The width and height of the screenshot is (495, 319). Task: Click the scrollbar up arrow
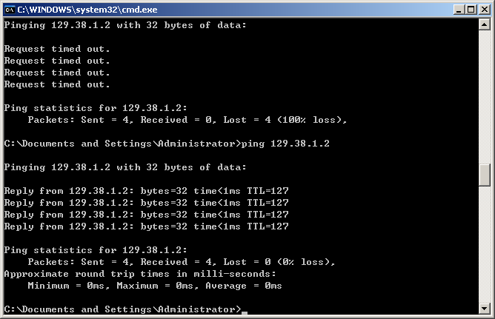485,24
